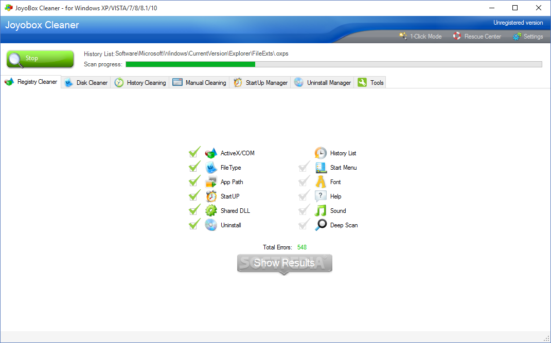551x343 pixels.
Task: Uncheck the ActiveX/COM checkbox
Action: 194,153
